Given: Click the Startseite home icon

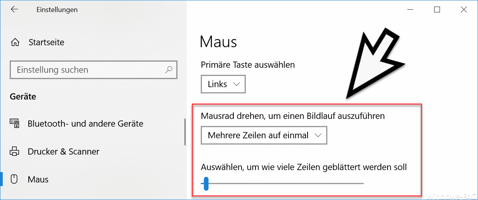Looking at the screenshot, I should pyautogui.click(x=16, y=42).
